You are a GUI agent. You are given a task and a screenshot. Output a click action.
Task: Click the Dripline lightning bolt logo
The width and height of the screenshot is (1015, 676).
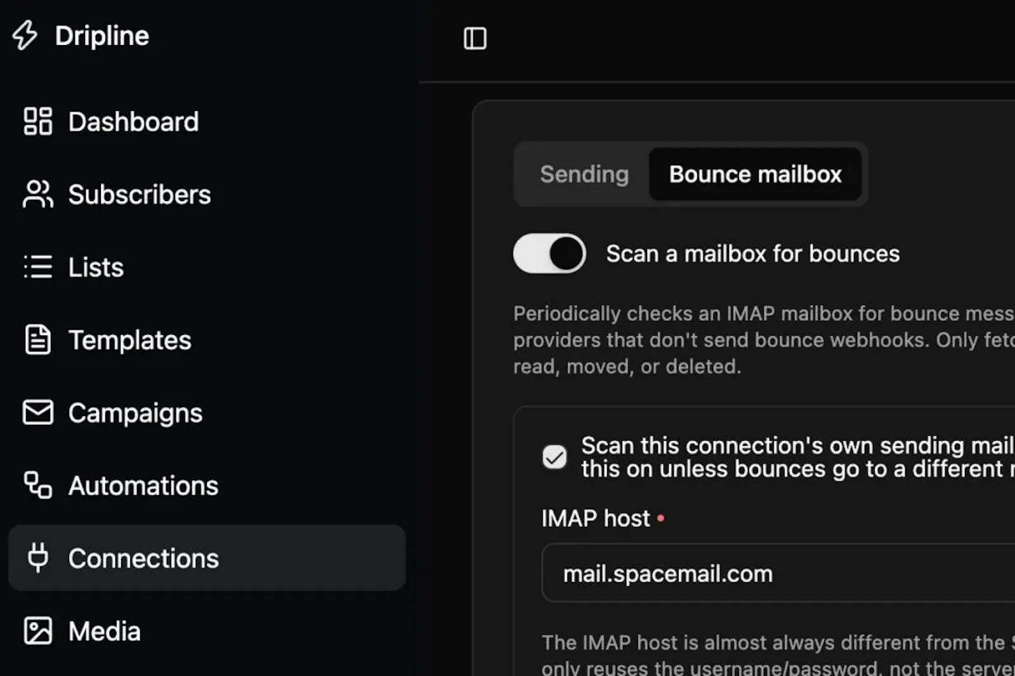[x=25, y=35]
